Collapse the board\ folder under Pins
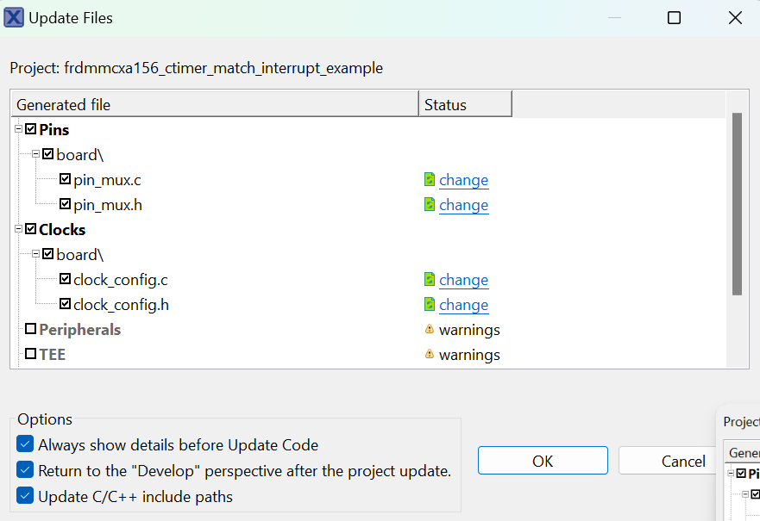The width and height of the screenshot is (760, 521). pyautogui.click(x=35, y=155)
